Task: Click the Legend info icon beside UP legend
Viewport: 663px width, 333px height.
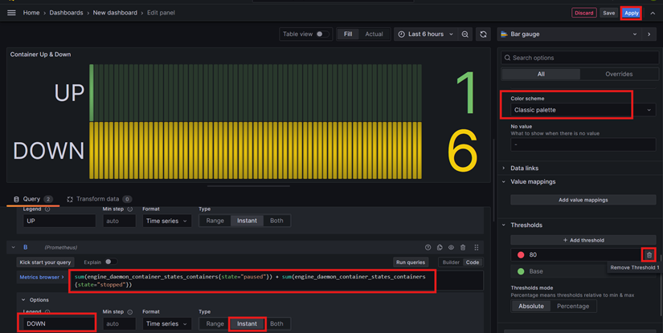Action: coord(47,209)
